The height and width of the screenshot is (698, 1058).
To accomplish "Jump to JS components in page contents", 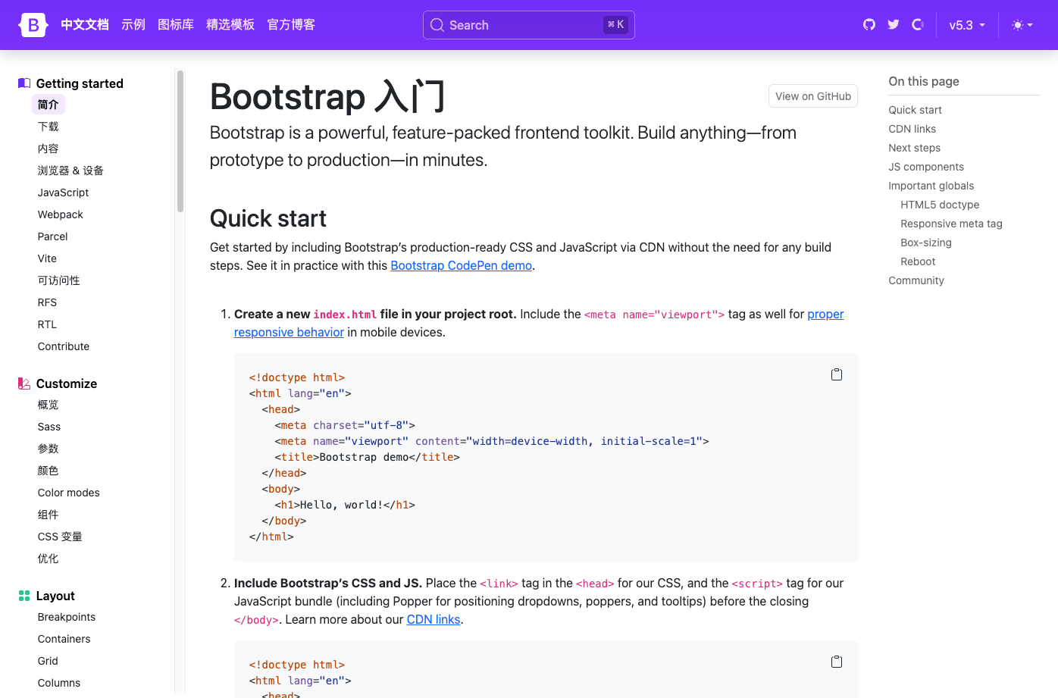I will click(926, 167).
